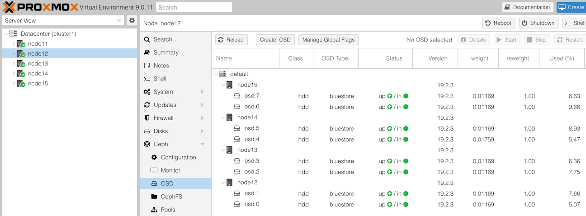
Task: Click the Datacenter cluster icon
Action: coord(13,34)
